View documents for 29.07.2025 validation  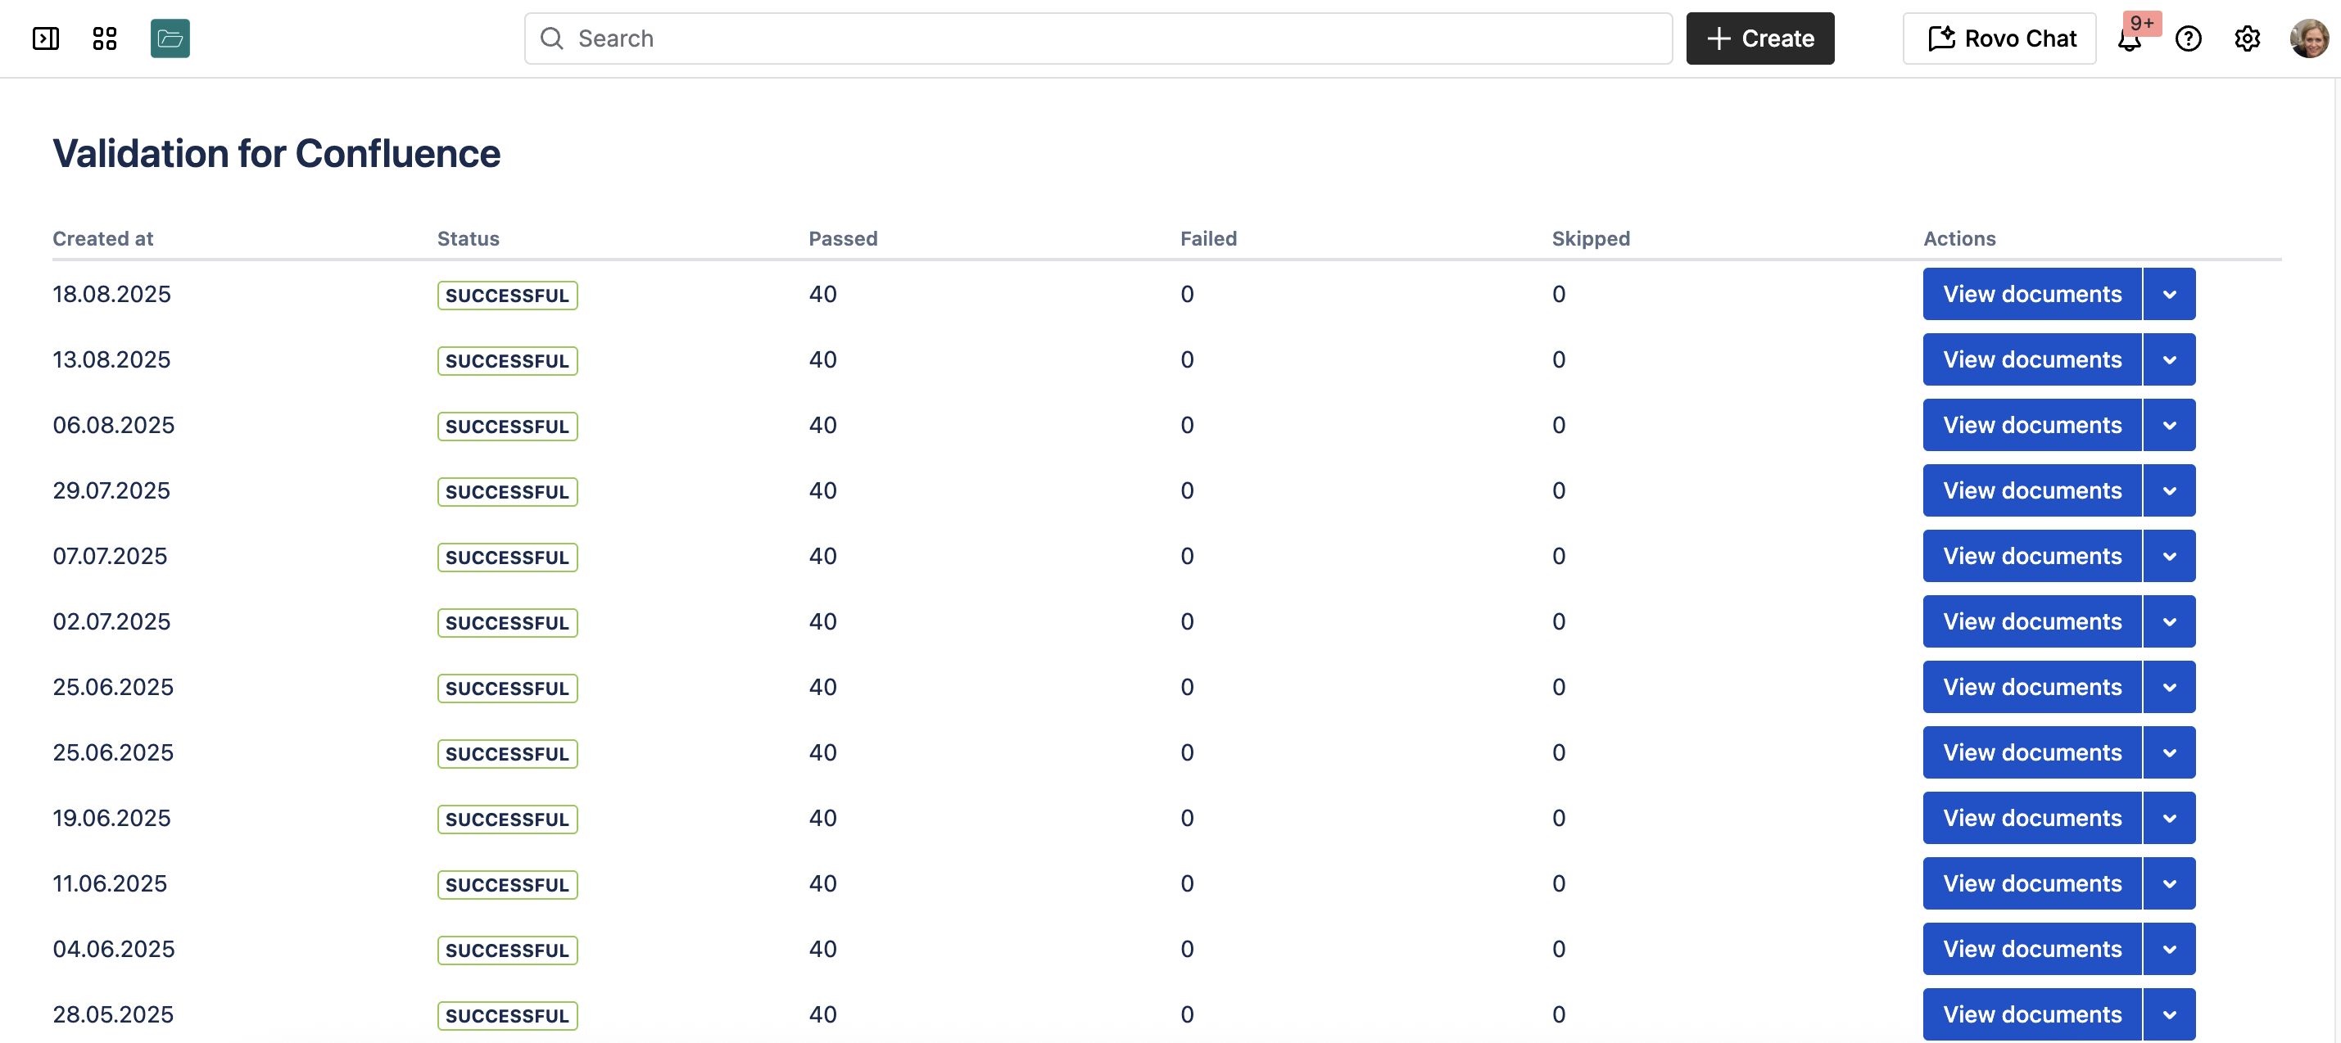pyautogui.click(x=2032, y=490)
